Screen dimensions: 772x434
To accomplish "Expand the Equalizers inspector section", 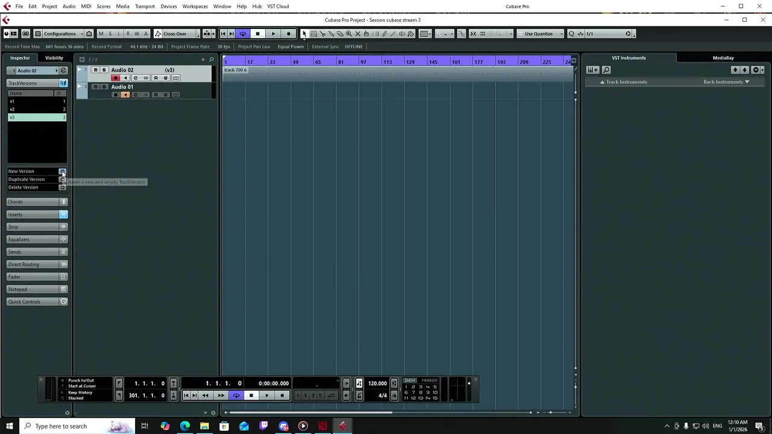I will tap(37, 239).
